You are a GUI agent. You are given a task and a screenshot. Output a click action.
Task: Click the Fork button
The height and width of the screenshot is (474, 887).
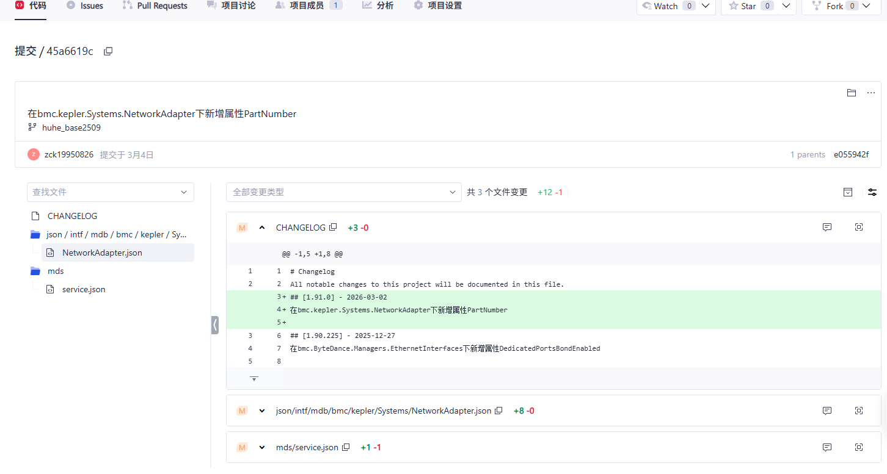click(x=827, y=6)
